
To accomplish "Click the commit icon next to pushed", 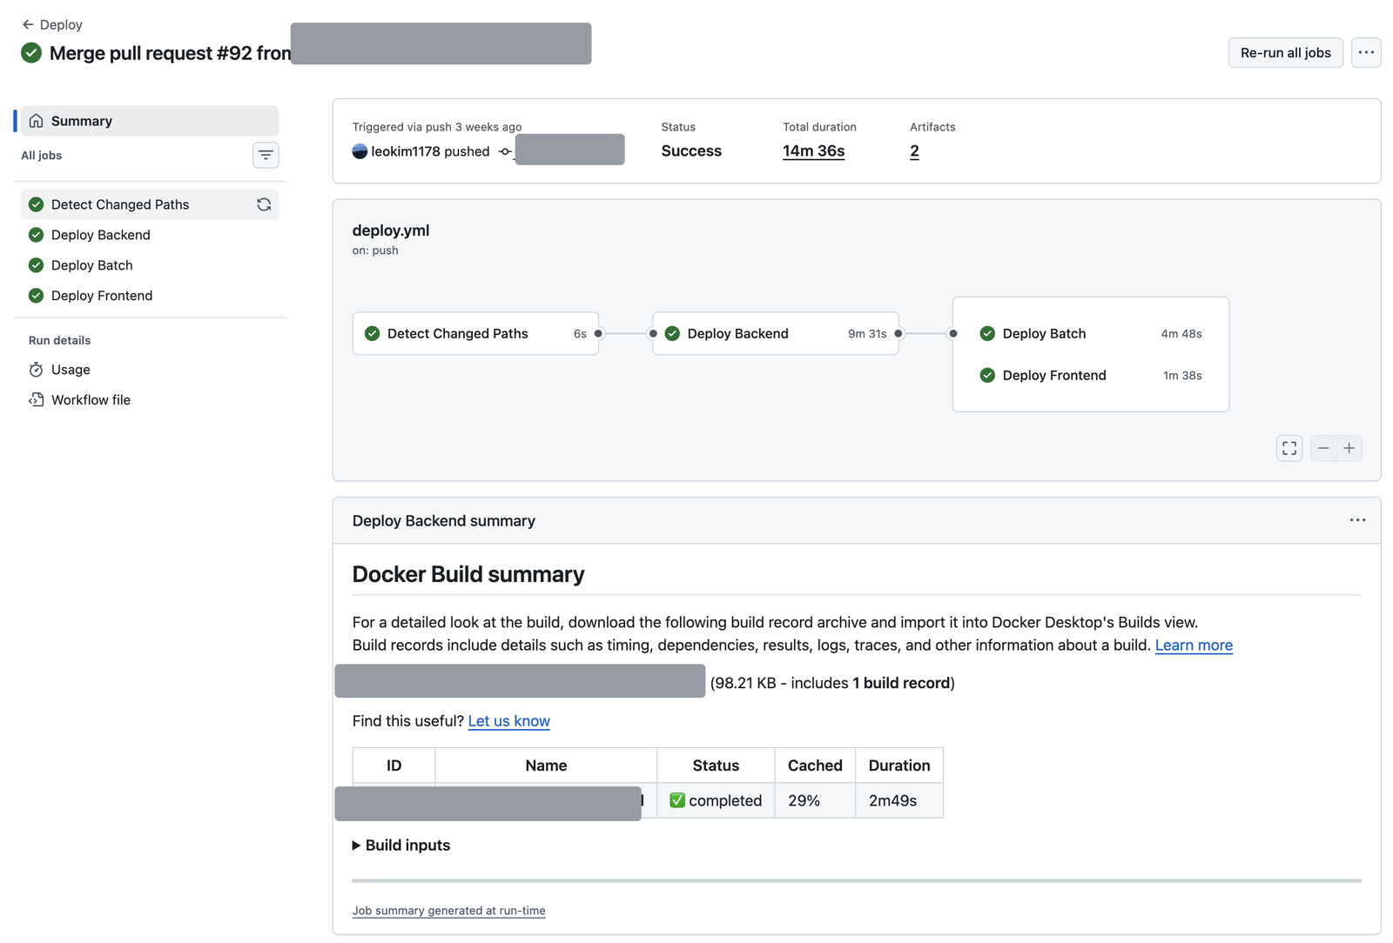I will click(x=505, y=151).
